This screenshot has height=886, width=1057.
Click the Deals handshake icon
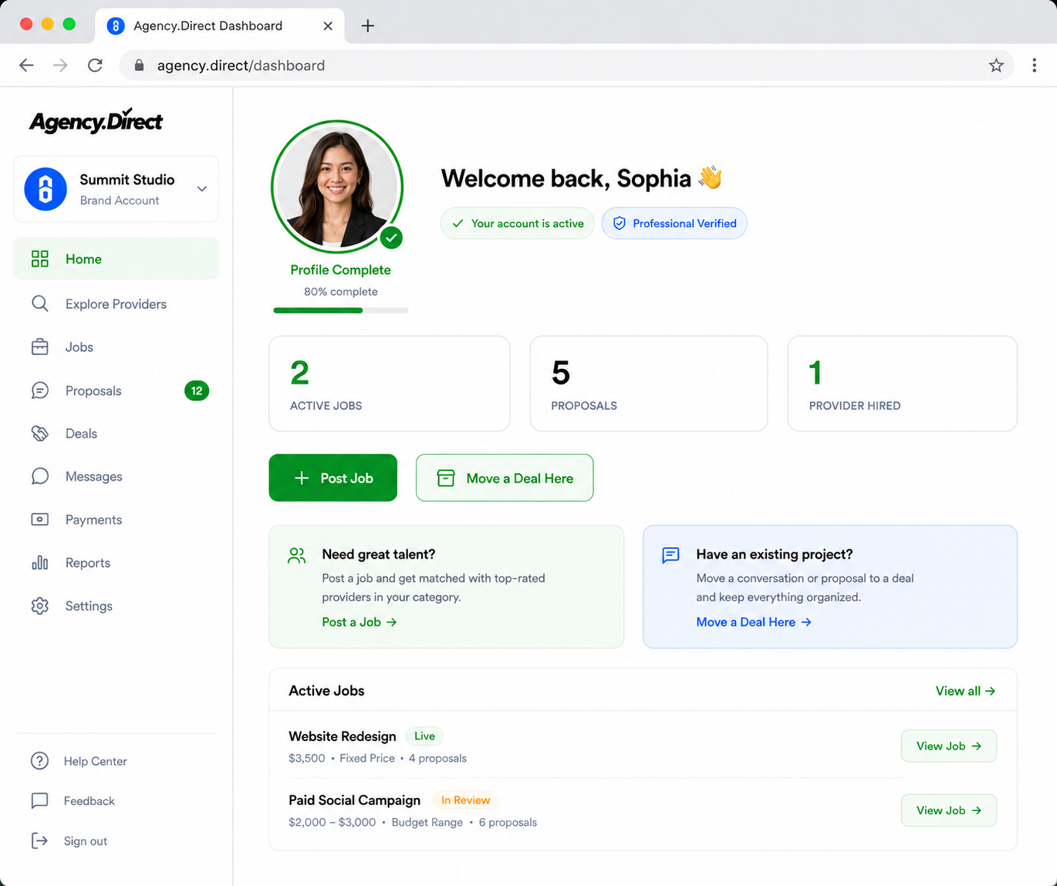tap(40, 433)
